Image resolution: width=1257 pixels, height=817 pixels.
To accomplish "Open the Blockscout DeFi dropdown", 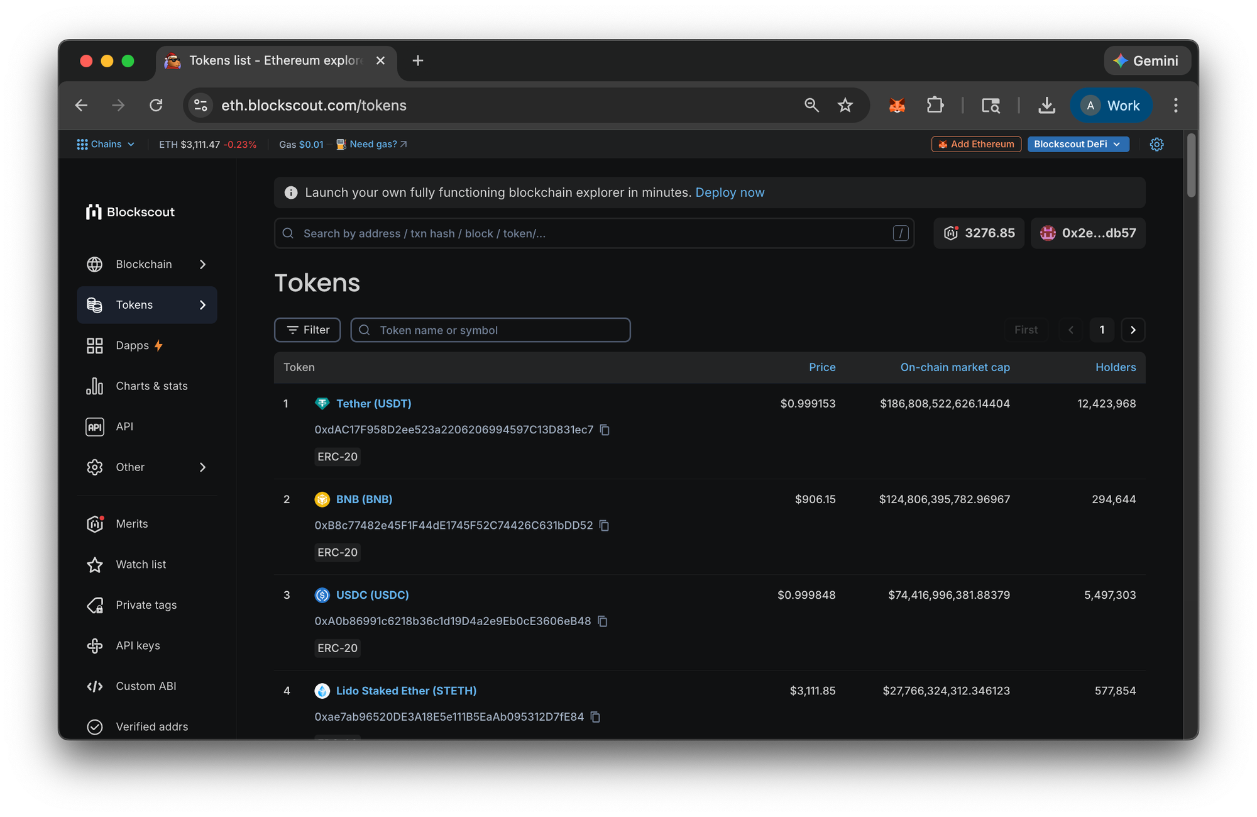I will coord(1078,144).
